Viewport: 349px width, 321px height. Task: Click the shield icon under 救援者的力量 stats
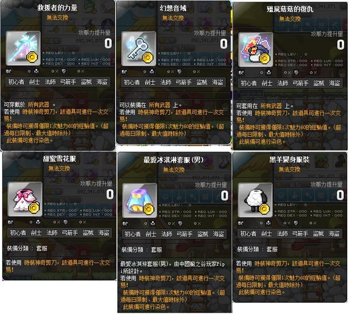(64, 71)
